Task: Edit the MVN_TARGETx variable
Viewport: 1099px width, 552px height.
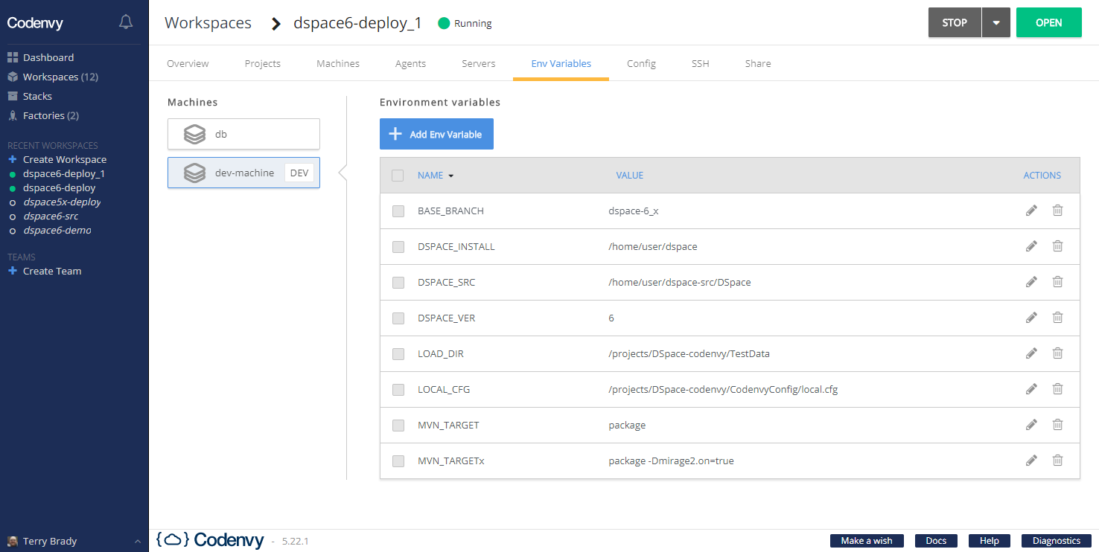Action: point(1031,460)
